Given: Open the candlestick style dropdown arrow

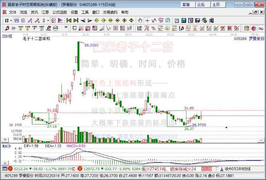Looking at the screenshot, I should click(48, 20).
